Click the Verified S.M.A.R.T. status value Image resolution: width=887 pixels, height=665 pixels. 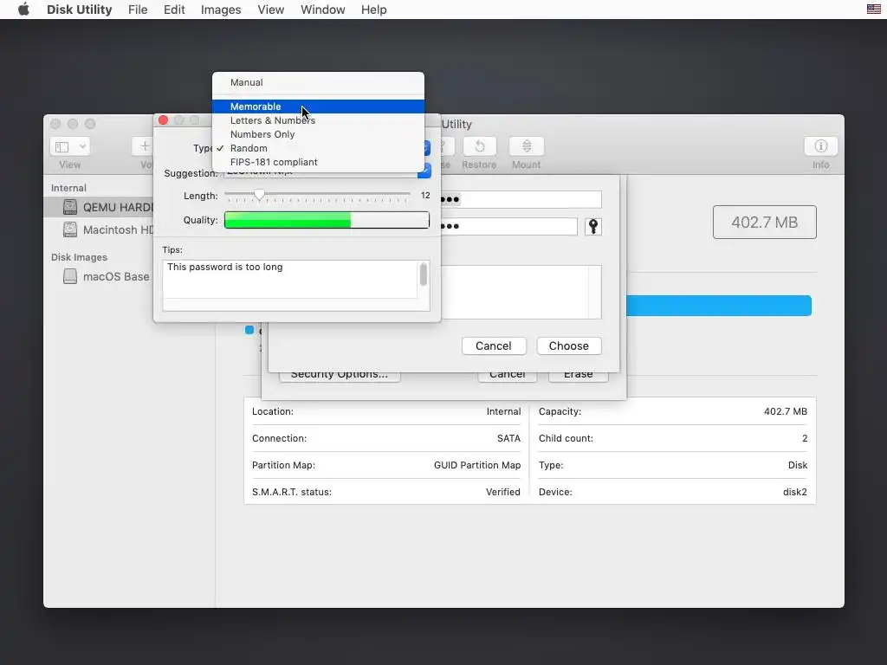click(x=503, y=492)
